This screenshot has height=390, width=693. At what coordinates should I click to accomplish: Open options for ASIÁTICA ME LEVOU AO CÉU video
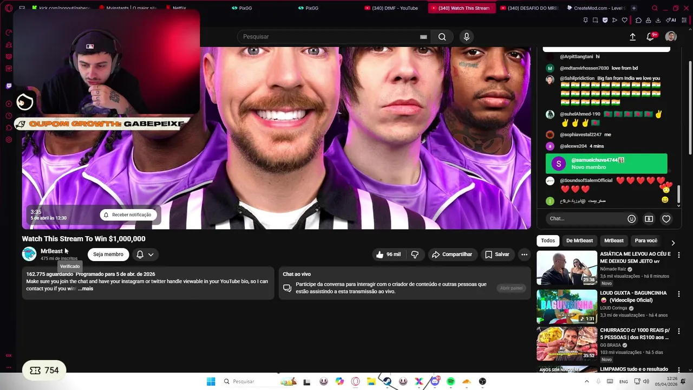[679, 254]
